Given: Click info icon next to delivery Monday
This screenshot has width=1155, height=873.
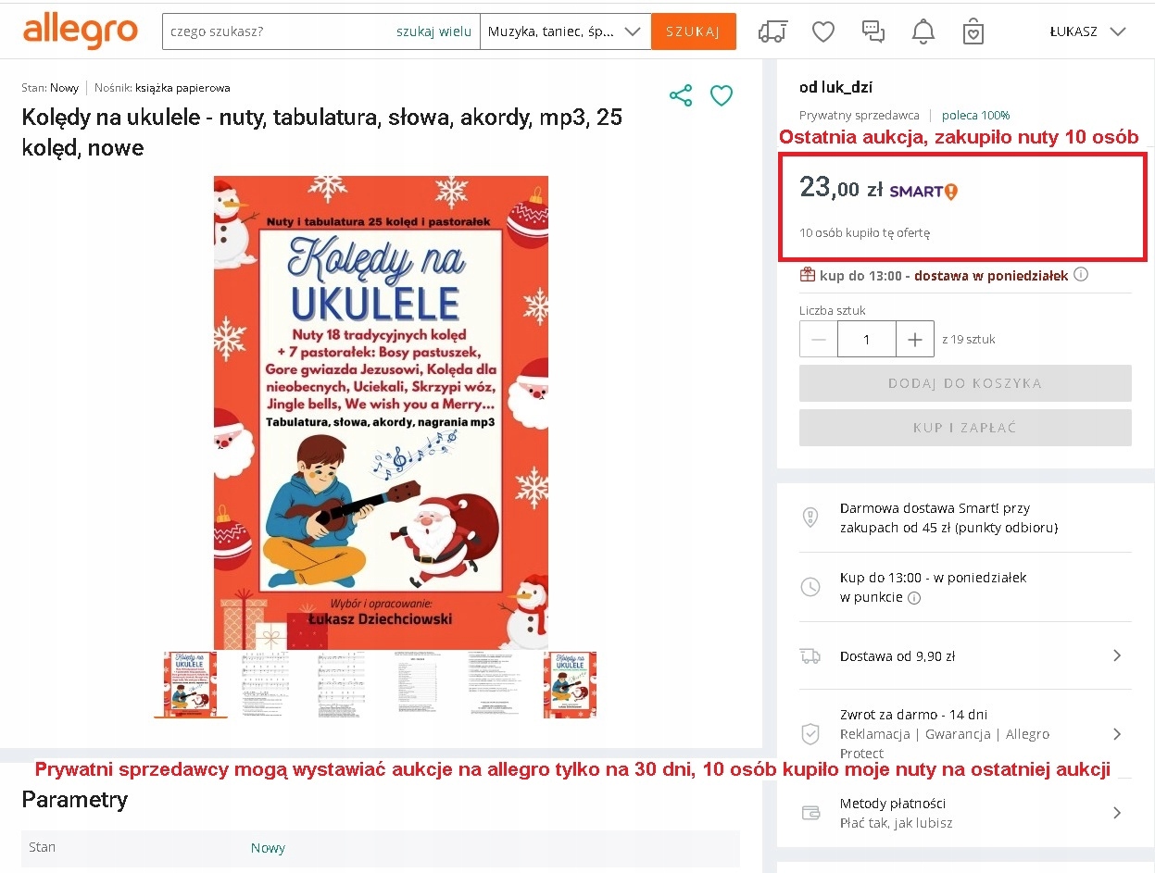Looking at the screenshot, I should [1081, 275].
